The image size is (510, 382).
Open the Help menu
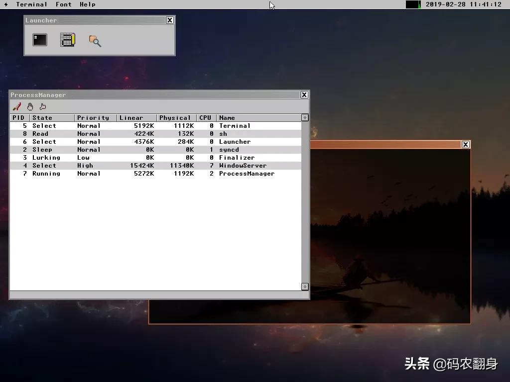(87, 4)
